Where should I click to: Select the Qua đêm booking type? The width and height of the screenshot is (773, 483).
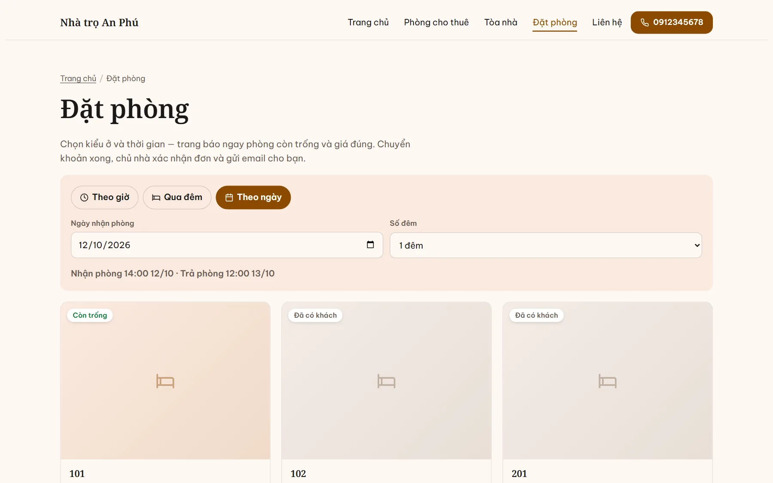coord(177,197)
